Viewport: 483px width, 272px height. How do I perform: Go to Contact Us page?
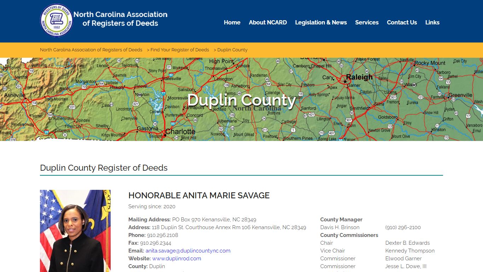coord(402,22)
